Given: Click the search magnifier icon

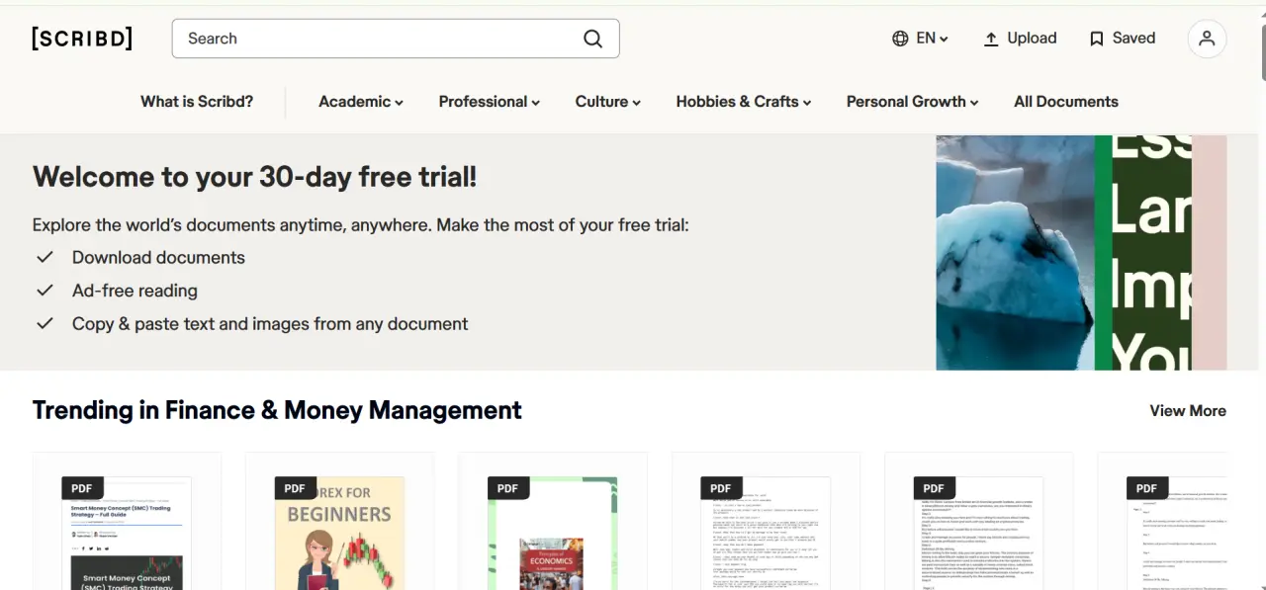Looking at the screenshot, I should pos(592,39).
